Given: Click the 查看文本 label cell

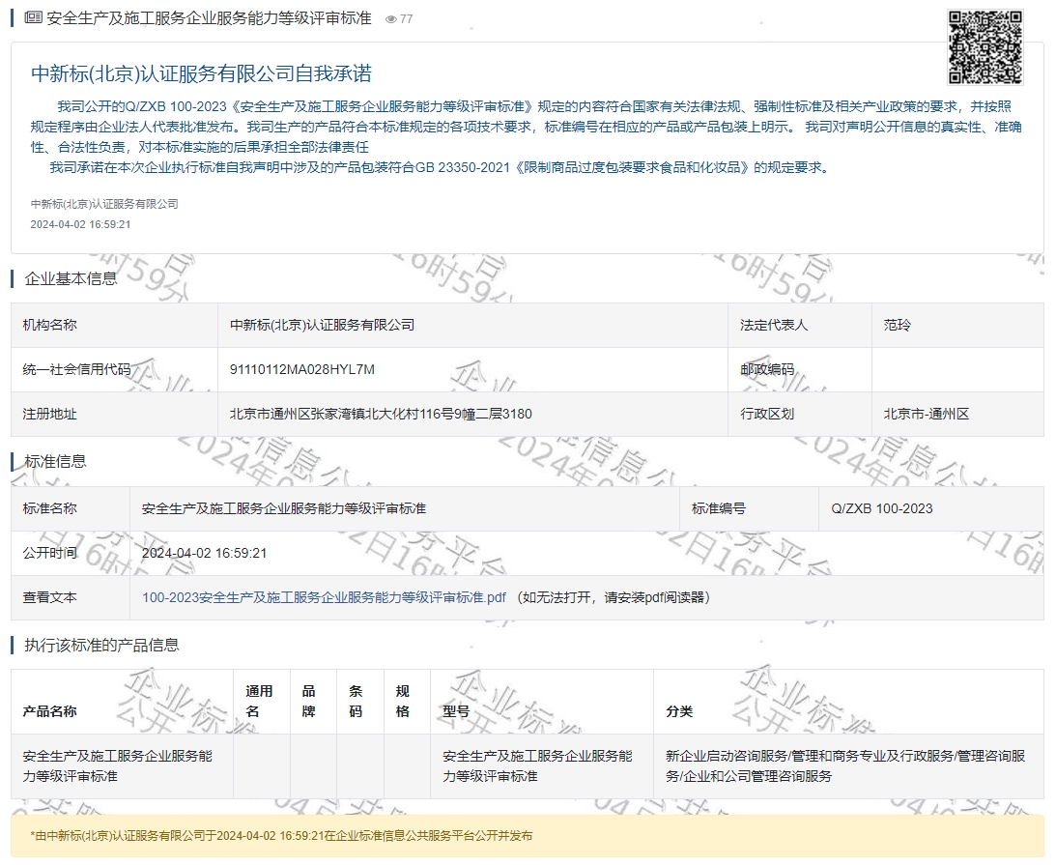Looking at the screenshot, I should pos(71,597).
